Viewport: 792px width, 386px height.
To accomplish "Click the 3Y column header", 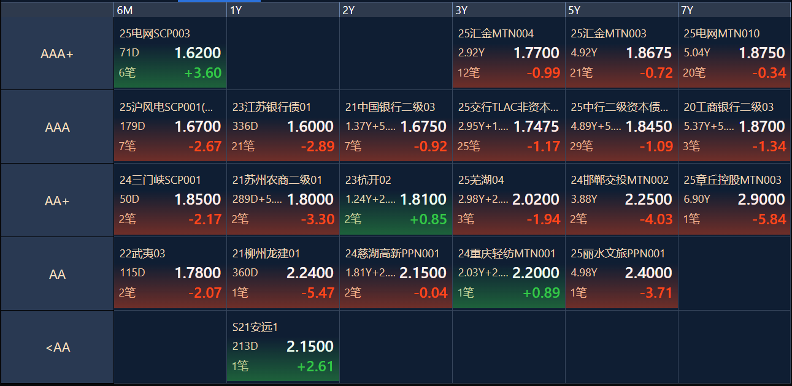I will tap(509, 10).
